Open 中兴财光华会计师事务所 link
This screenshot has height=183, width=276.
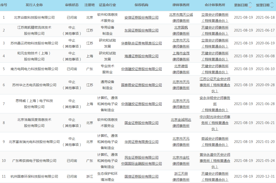(x=215, y=123)
